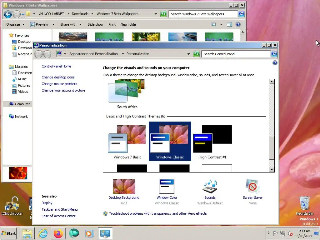
Task: Click Slide show in explorer toolbar
Action: tap(95, 24)
